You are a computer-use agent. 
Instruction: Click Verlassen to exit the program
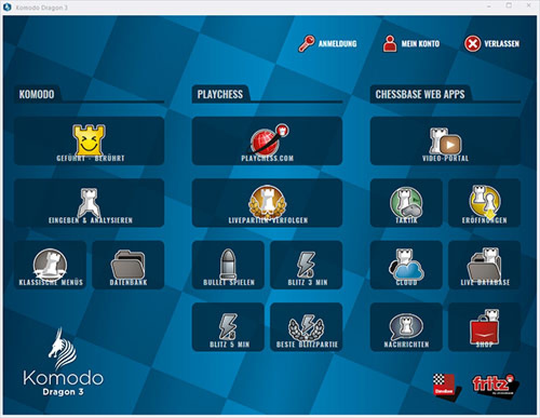pyautogui.click(x=492, y=44)
